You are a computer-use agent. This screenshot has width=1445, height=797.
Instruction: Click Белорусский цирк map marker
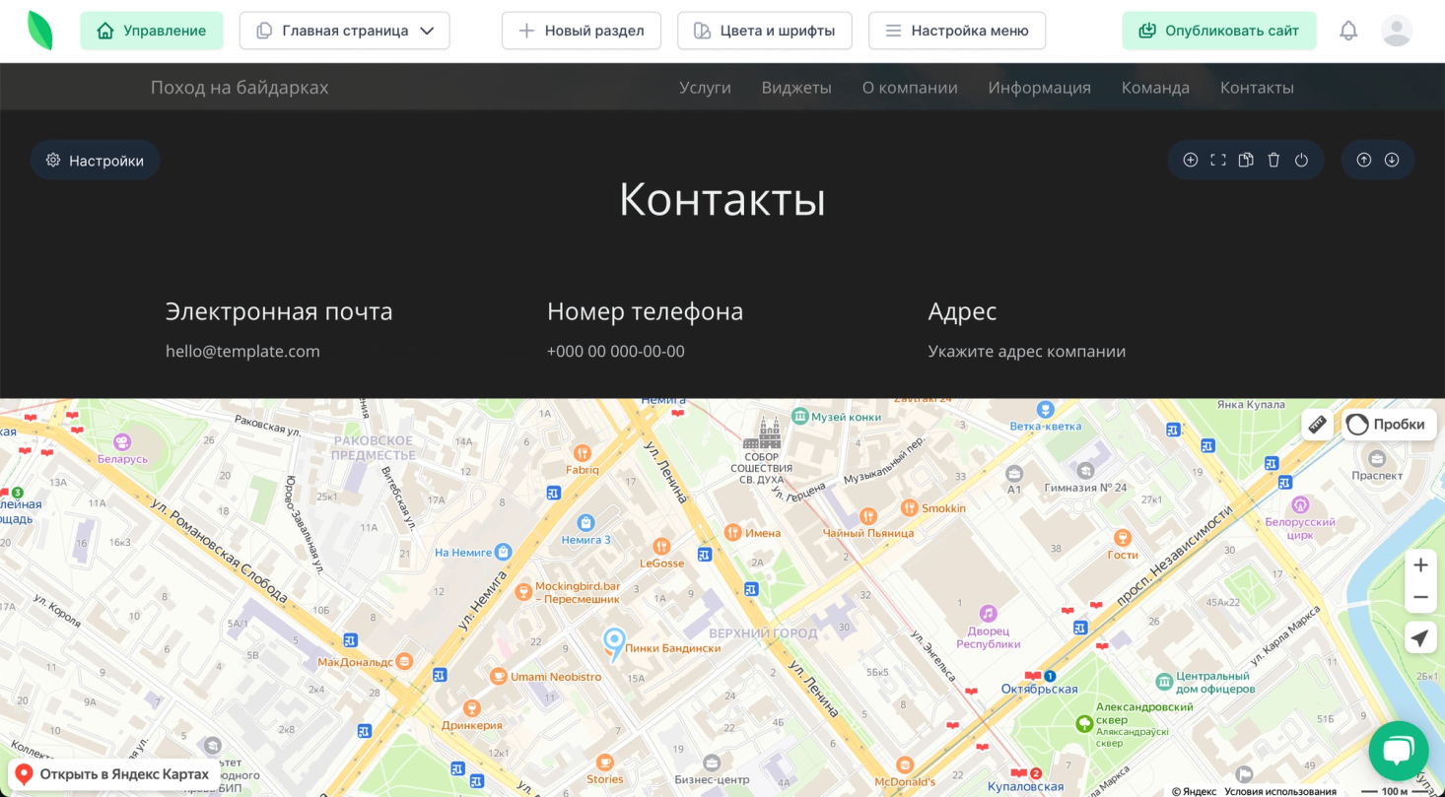[1299, 504]
